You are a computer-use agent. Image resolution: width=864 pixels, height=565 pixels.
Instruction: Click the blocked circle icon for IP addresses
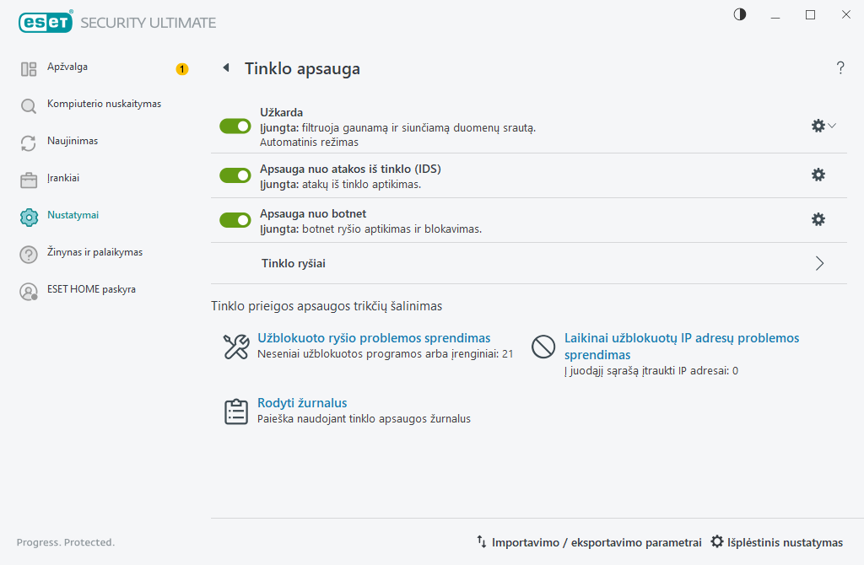click(x=543, y=347)
